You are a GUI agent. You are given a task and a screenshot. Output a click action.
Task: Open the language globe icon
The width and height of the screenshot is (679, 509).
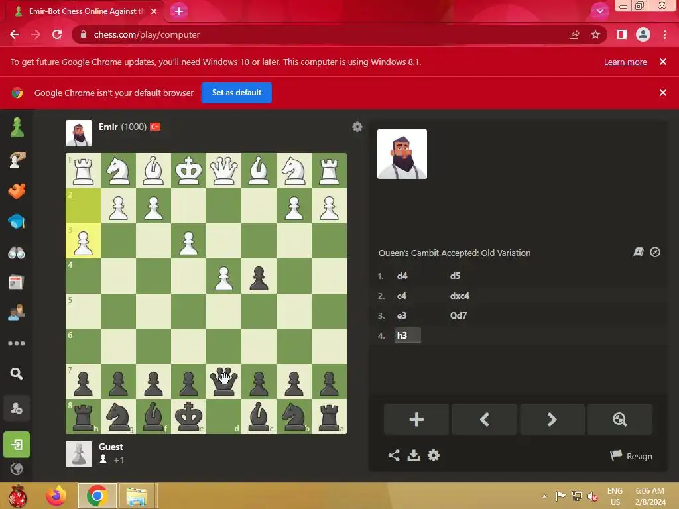click(17, 469)
